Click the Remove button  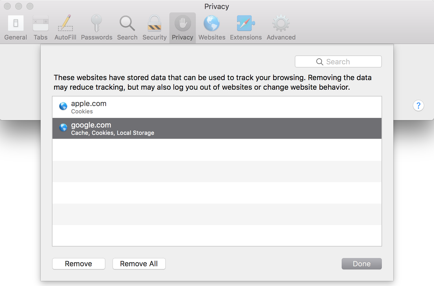(79, 264)
